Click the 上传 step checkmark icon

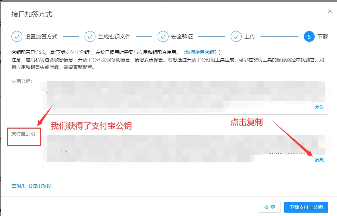[x=237, y=36]
